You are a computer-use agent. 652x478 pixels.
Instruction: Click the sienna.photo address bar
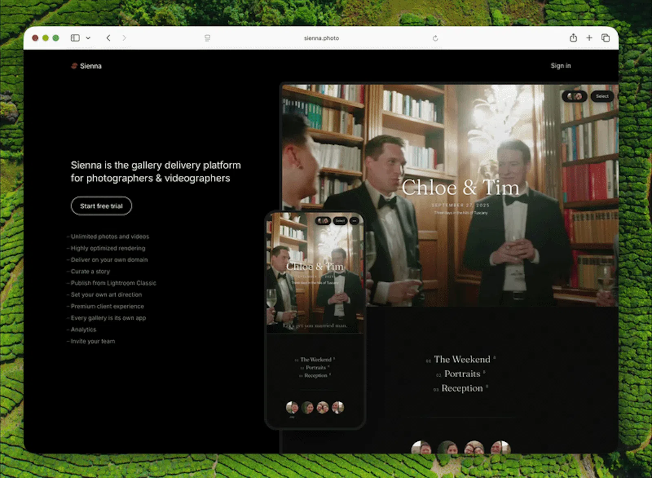(322, 38)
